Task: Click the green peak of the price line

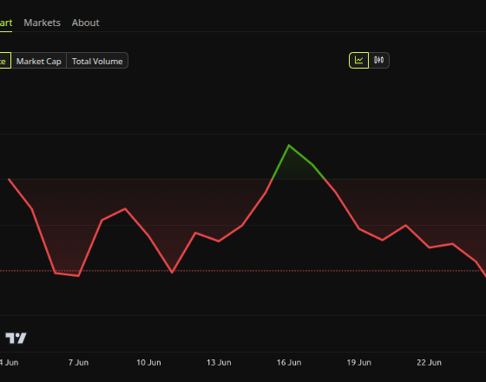Action: coord(289,145)
